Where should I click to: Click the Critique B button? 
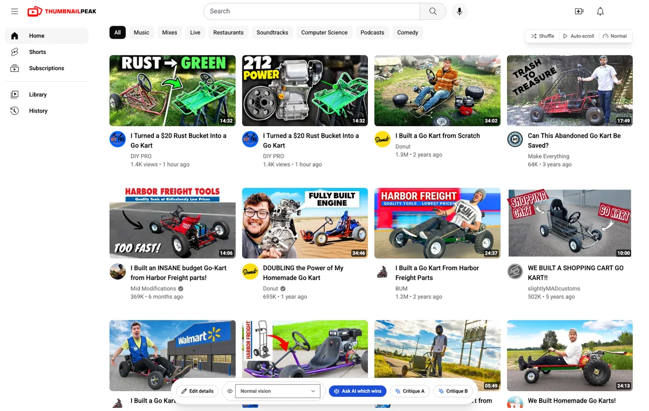click(x=453, y=391)
